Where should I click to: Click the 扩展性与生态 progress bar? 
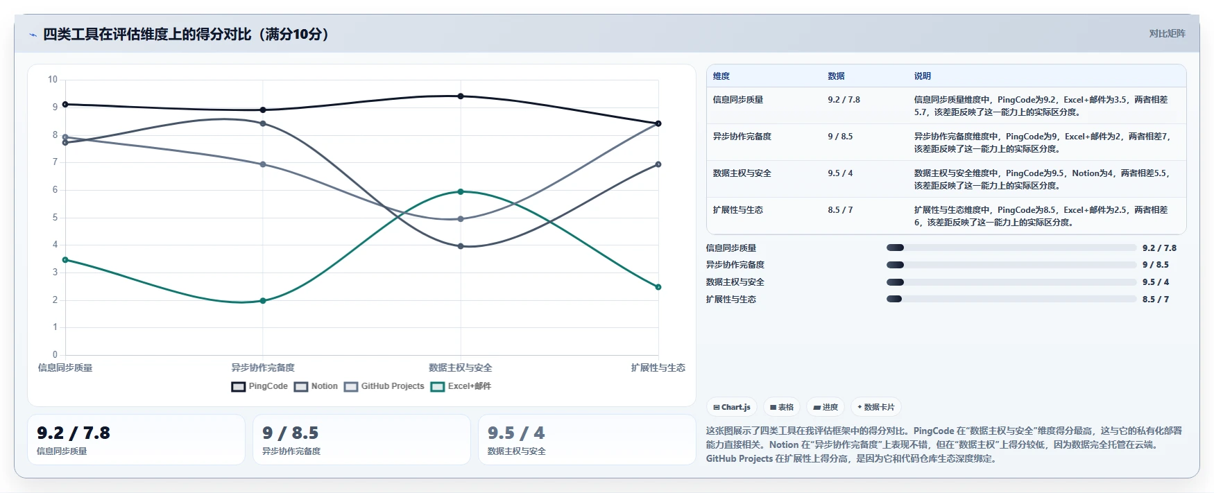point(1011,300)
